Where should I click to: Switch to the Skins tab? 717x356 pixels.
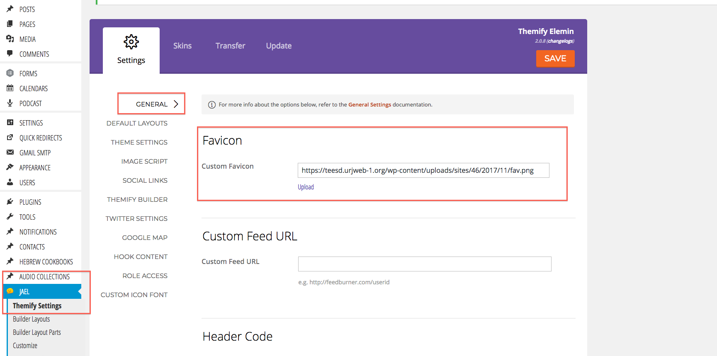182,46
